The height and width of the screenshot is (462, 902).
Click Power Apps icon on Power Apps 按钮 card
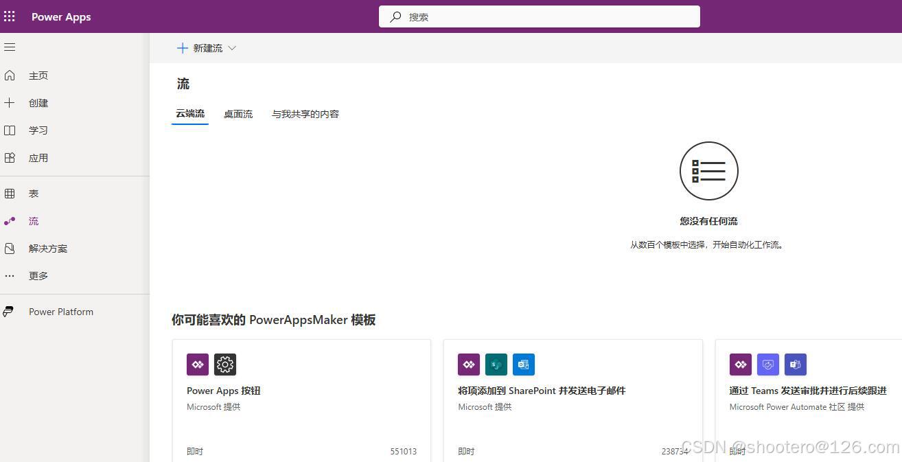pyautogui.click(x=198, y=365)
